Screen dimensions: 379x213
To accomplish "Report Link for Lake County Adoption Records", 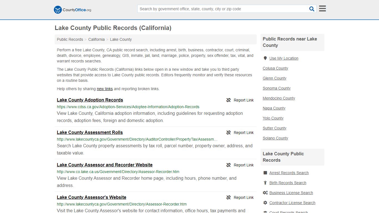I will 244,100.
